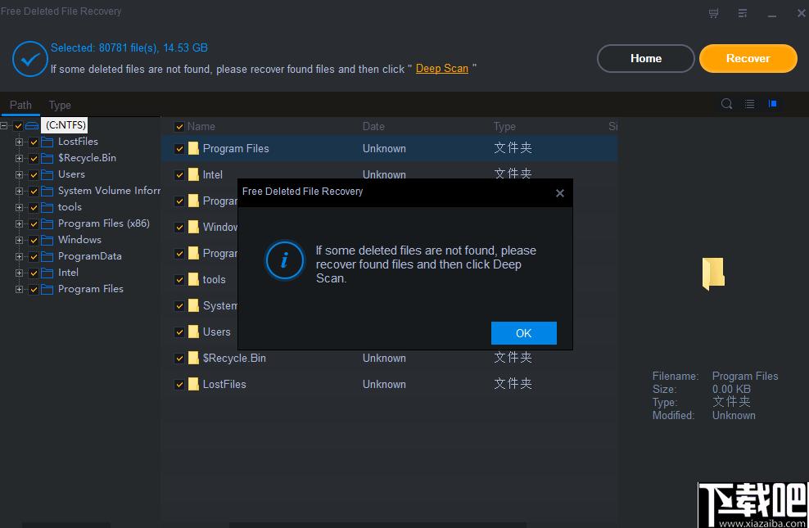
Task: Click OK in the dialog
Action: tap(524, 333)
